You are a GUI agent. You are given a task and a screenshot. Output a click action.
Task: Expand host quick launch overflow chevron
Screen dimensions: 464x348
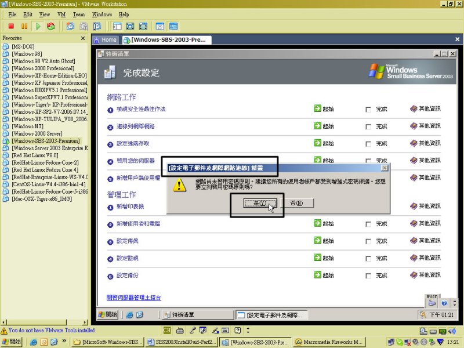pos(64,341)
